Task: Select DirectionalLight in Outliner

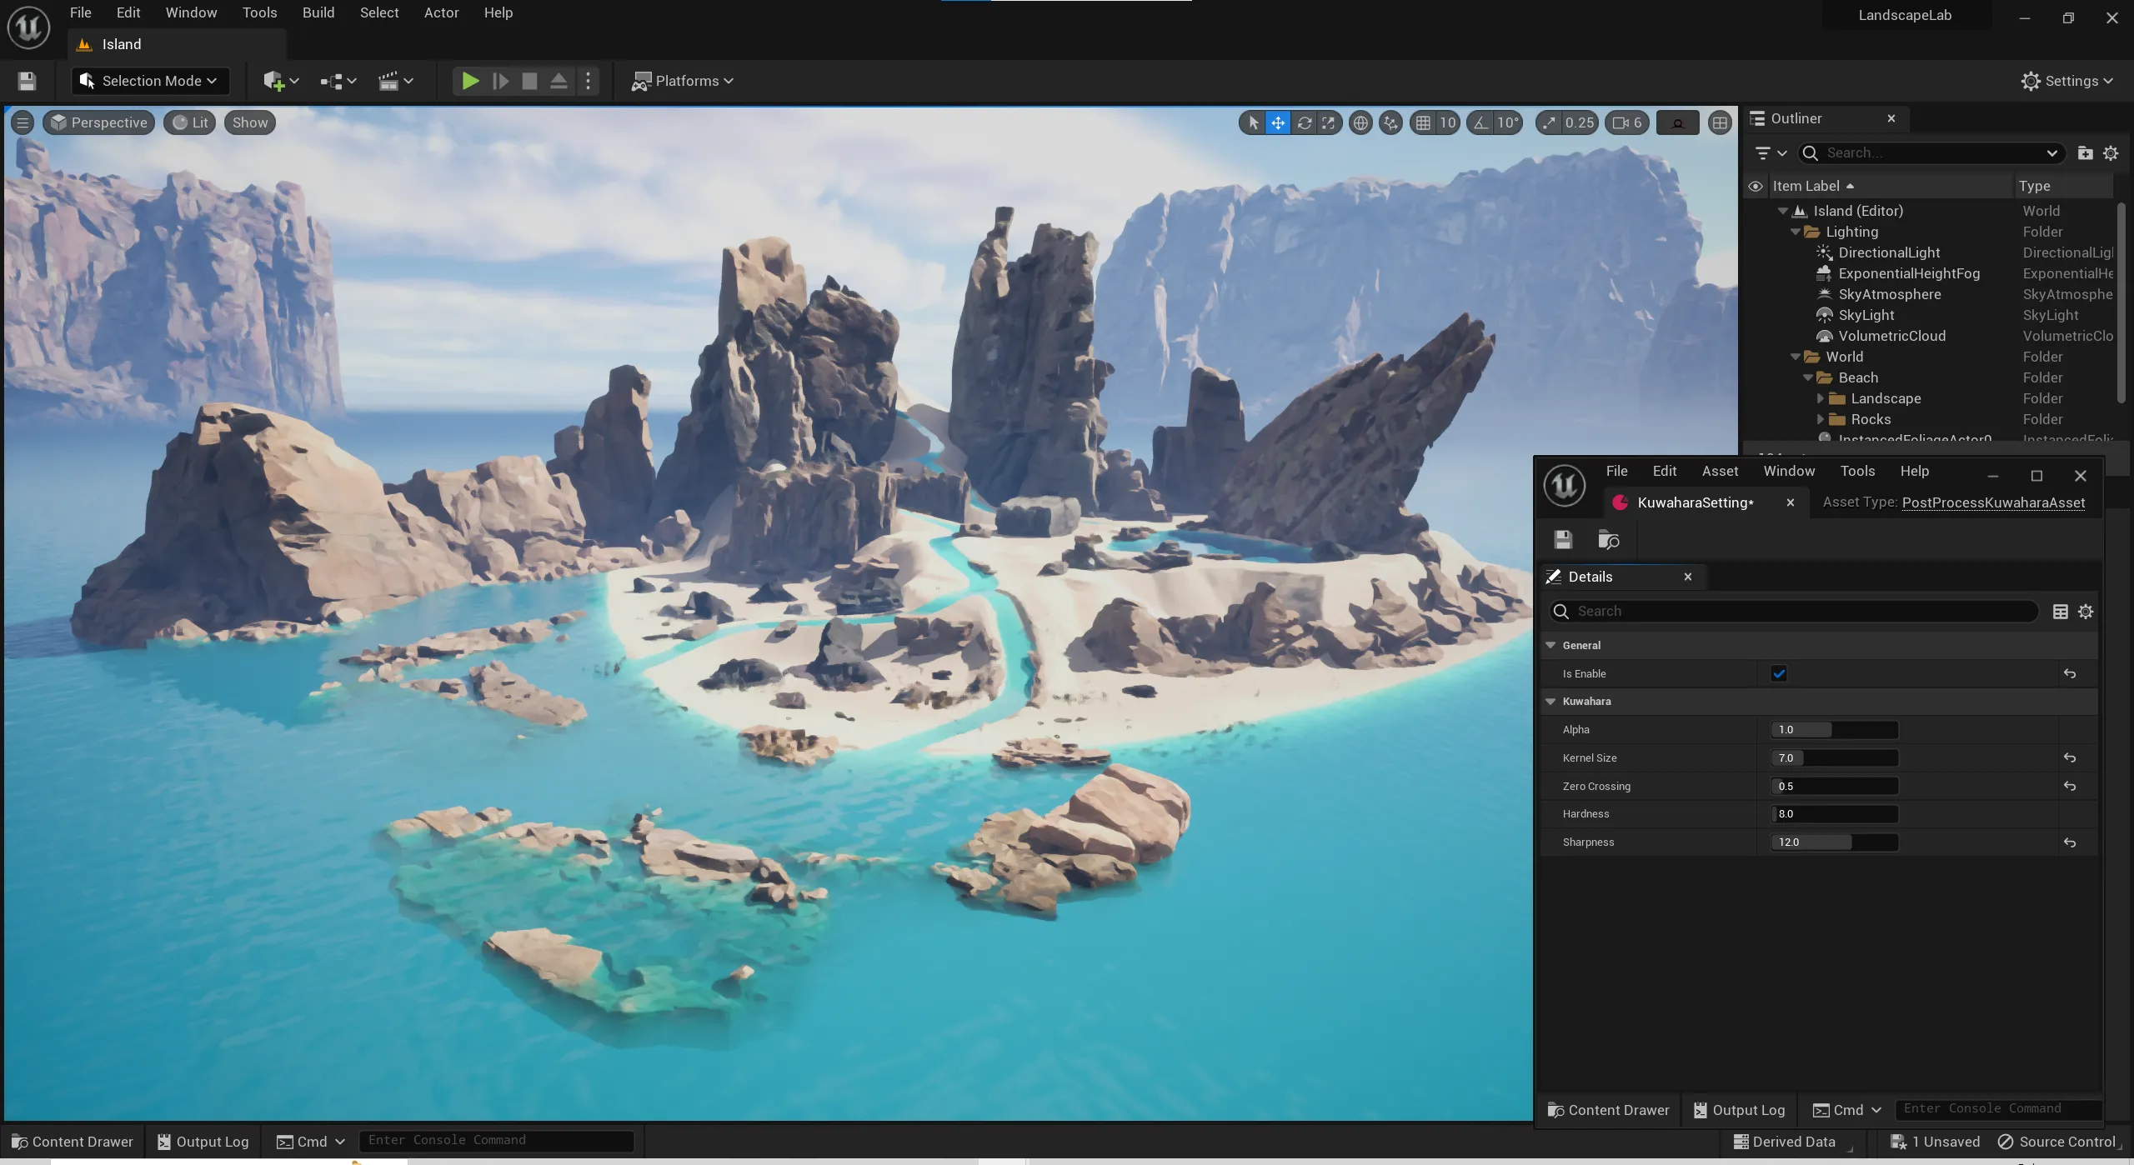Action: [x=1889, y=252]
